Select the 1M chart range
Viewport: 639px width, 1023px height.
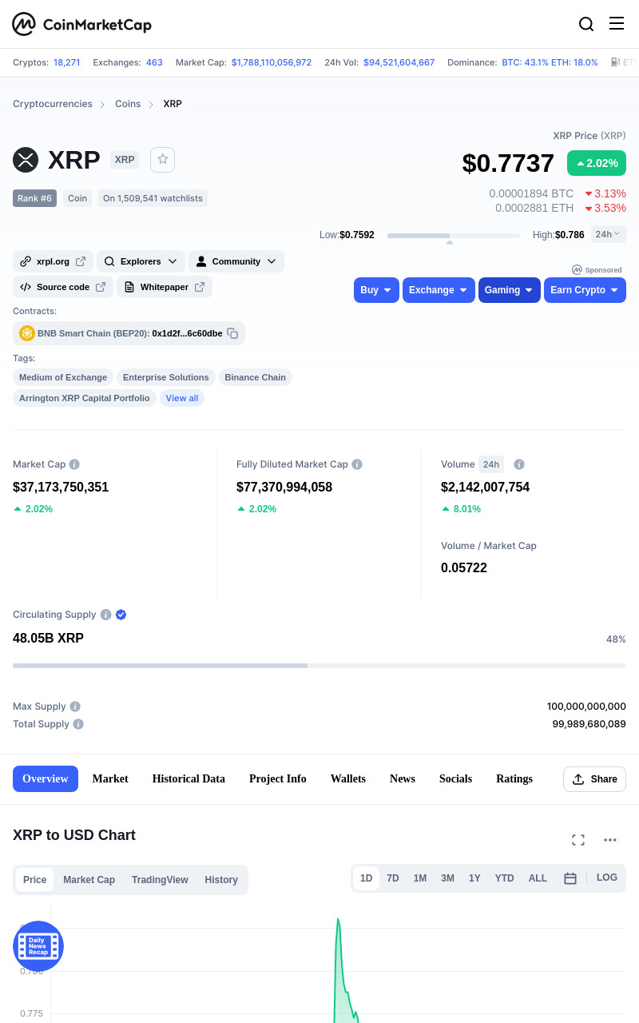pyautogui.click(x=420, y=878)
